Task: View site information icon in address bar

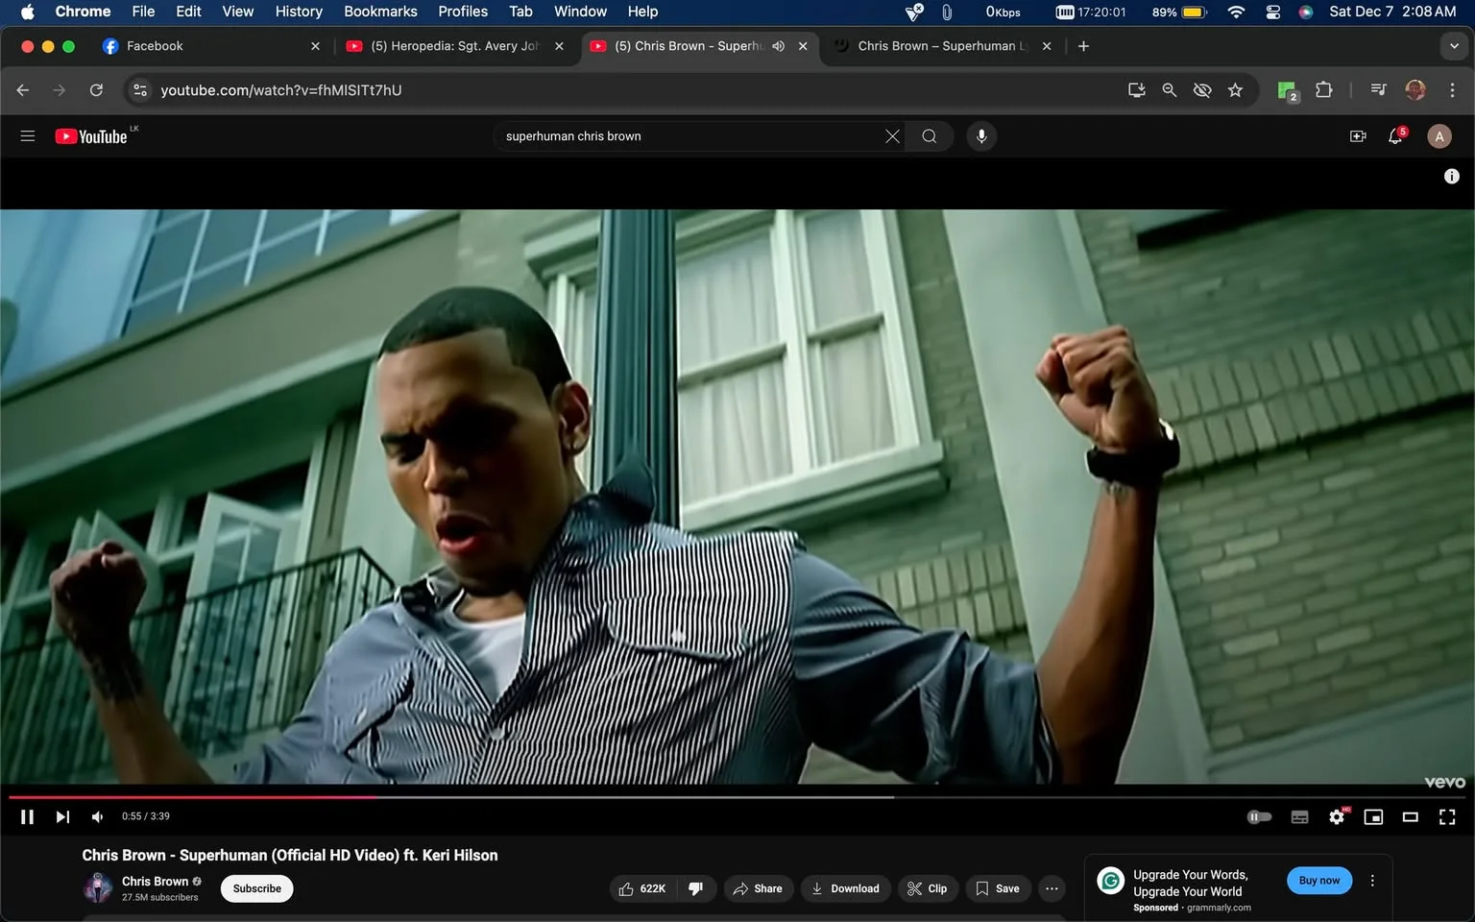Action: coord(140,90)
